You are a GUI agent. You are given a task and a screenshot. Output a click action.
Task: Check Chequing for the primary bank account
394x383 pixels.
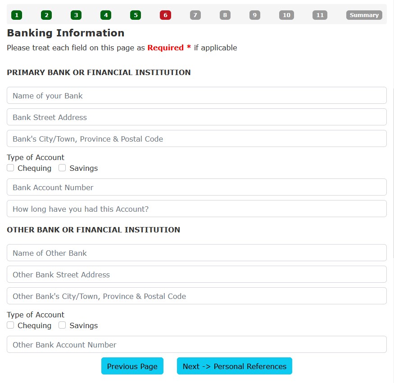click(x=10, y=168)
